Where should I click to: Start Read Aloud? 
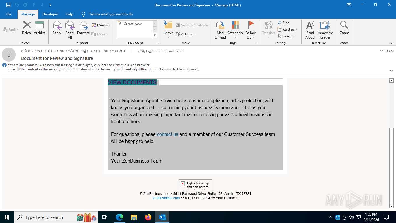point(310,30)
